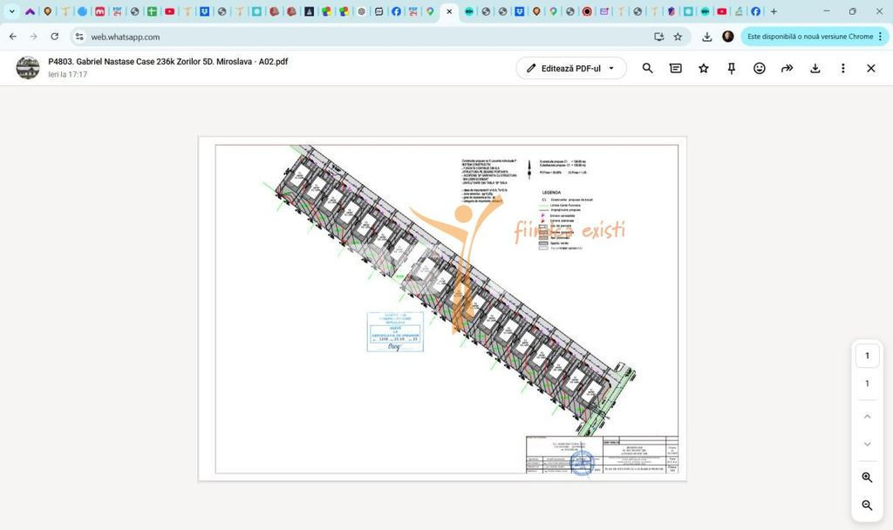This screenshot has width=893, height=530.
Task: Zoom out of the PDF page
Action: pos(867,505)
